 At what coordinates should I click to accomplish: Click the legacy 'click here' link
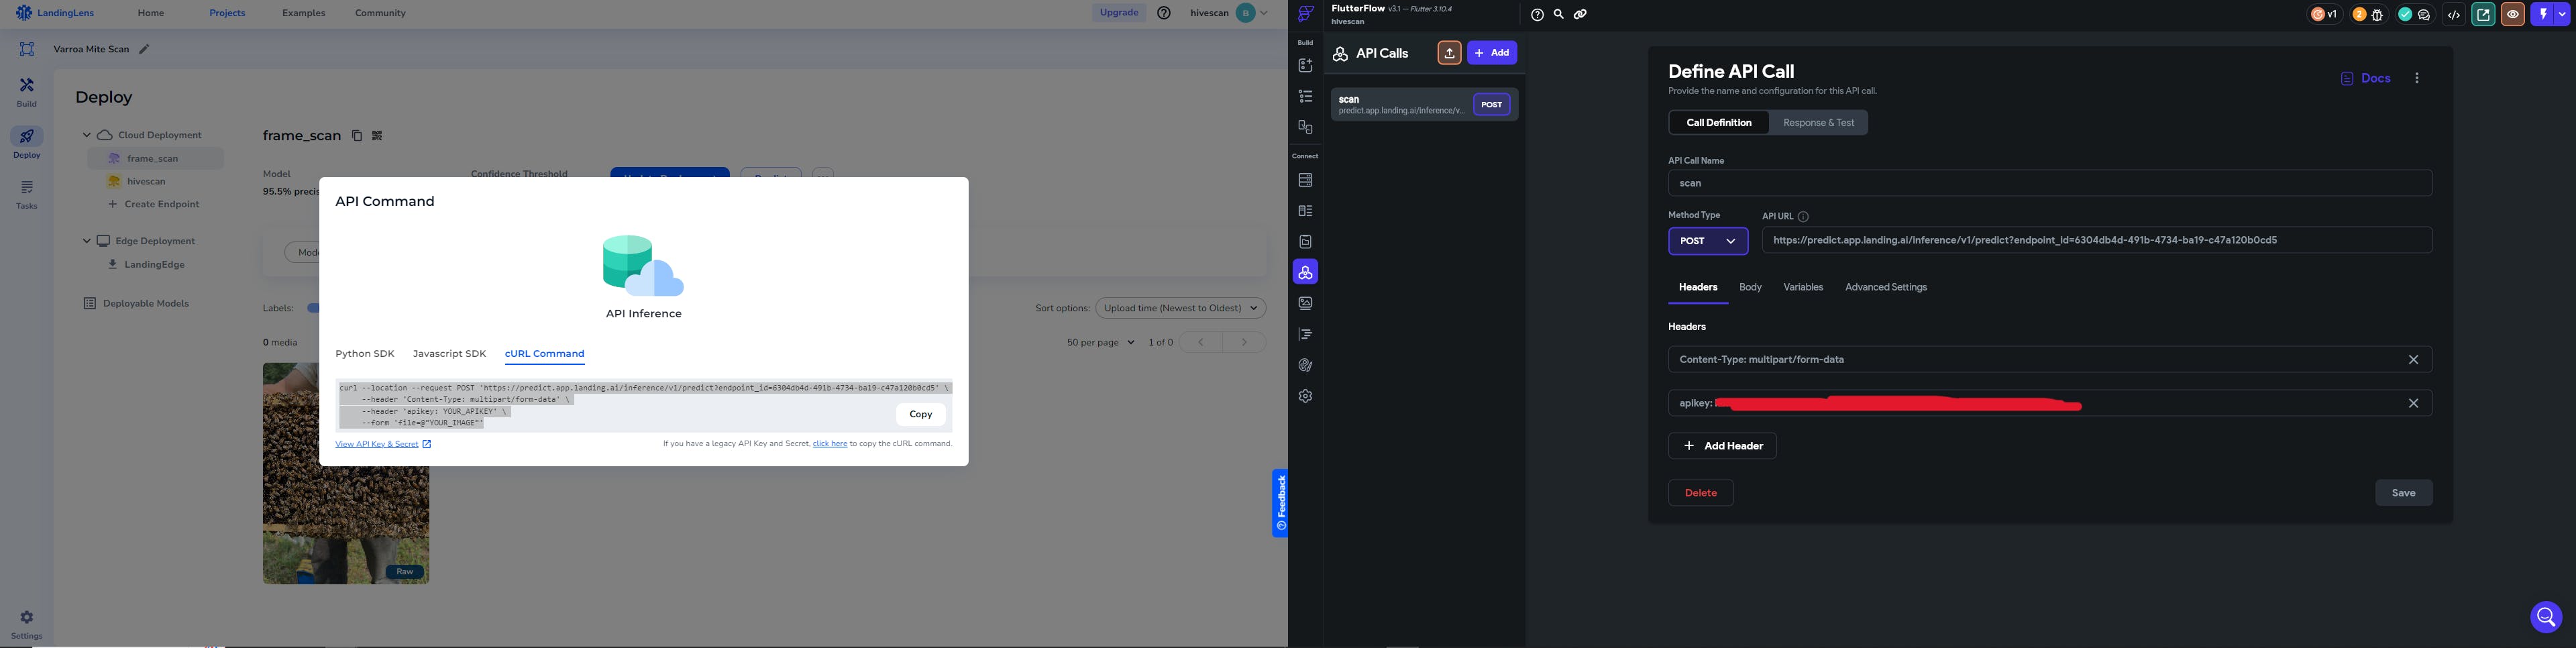(830, 444)
